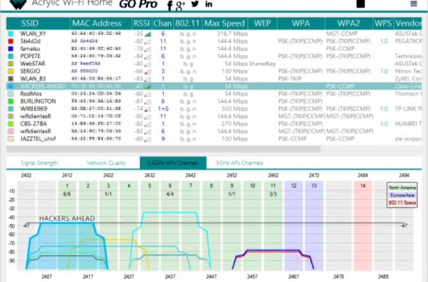This screenshot has width=428, height=282.
Task: Click the 1+5 channel value for WIRE6969
Action: pyautogui.click(x=164, y=109)
